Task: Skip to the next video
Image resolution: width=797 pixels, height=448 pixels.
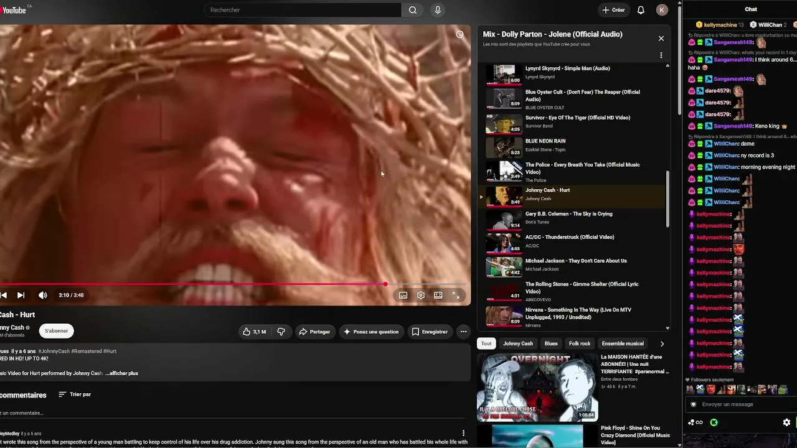Action: pyautogui.click(x=21, y=296)
